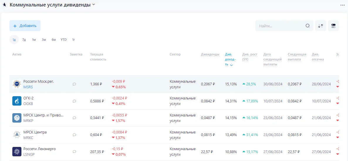Click the Дата следующей выплаты header
This screenshot has width=348, height=161.
pos(273,59)
